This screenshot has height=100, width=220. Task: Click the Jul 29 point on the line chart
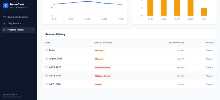coord(88,1)
